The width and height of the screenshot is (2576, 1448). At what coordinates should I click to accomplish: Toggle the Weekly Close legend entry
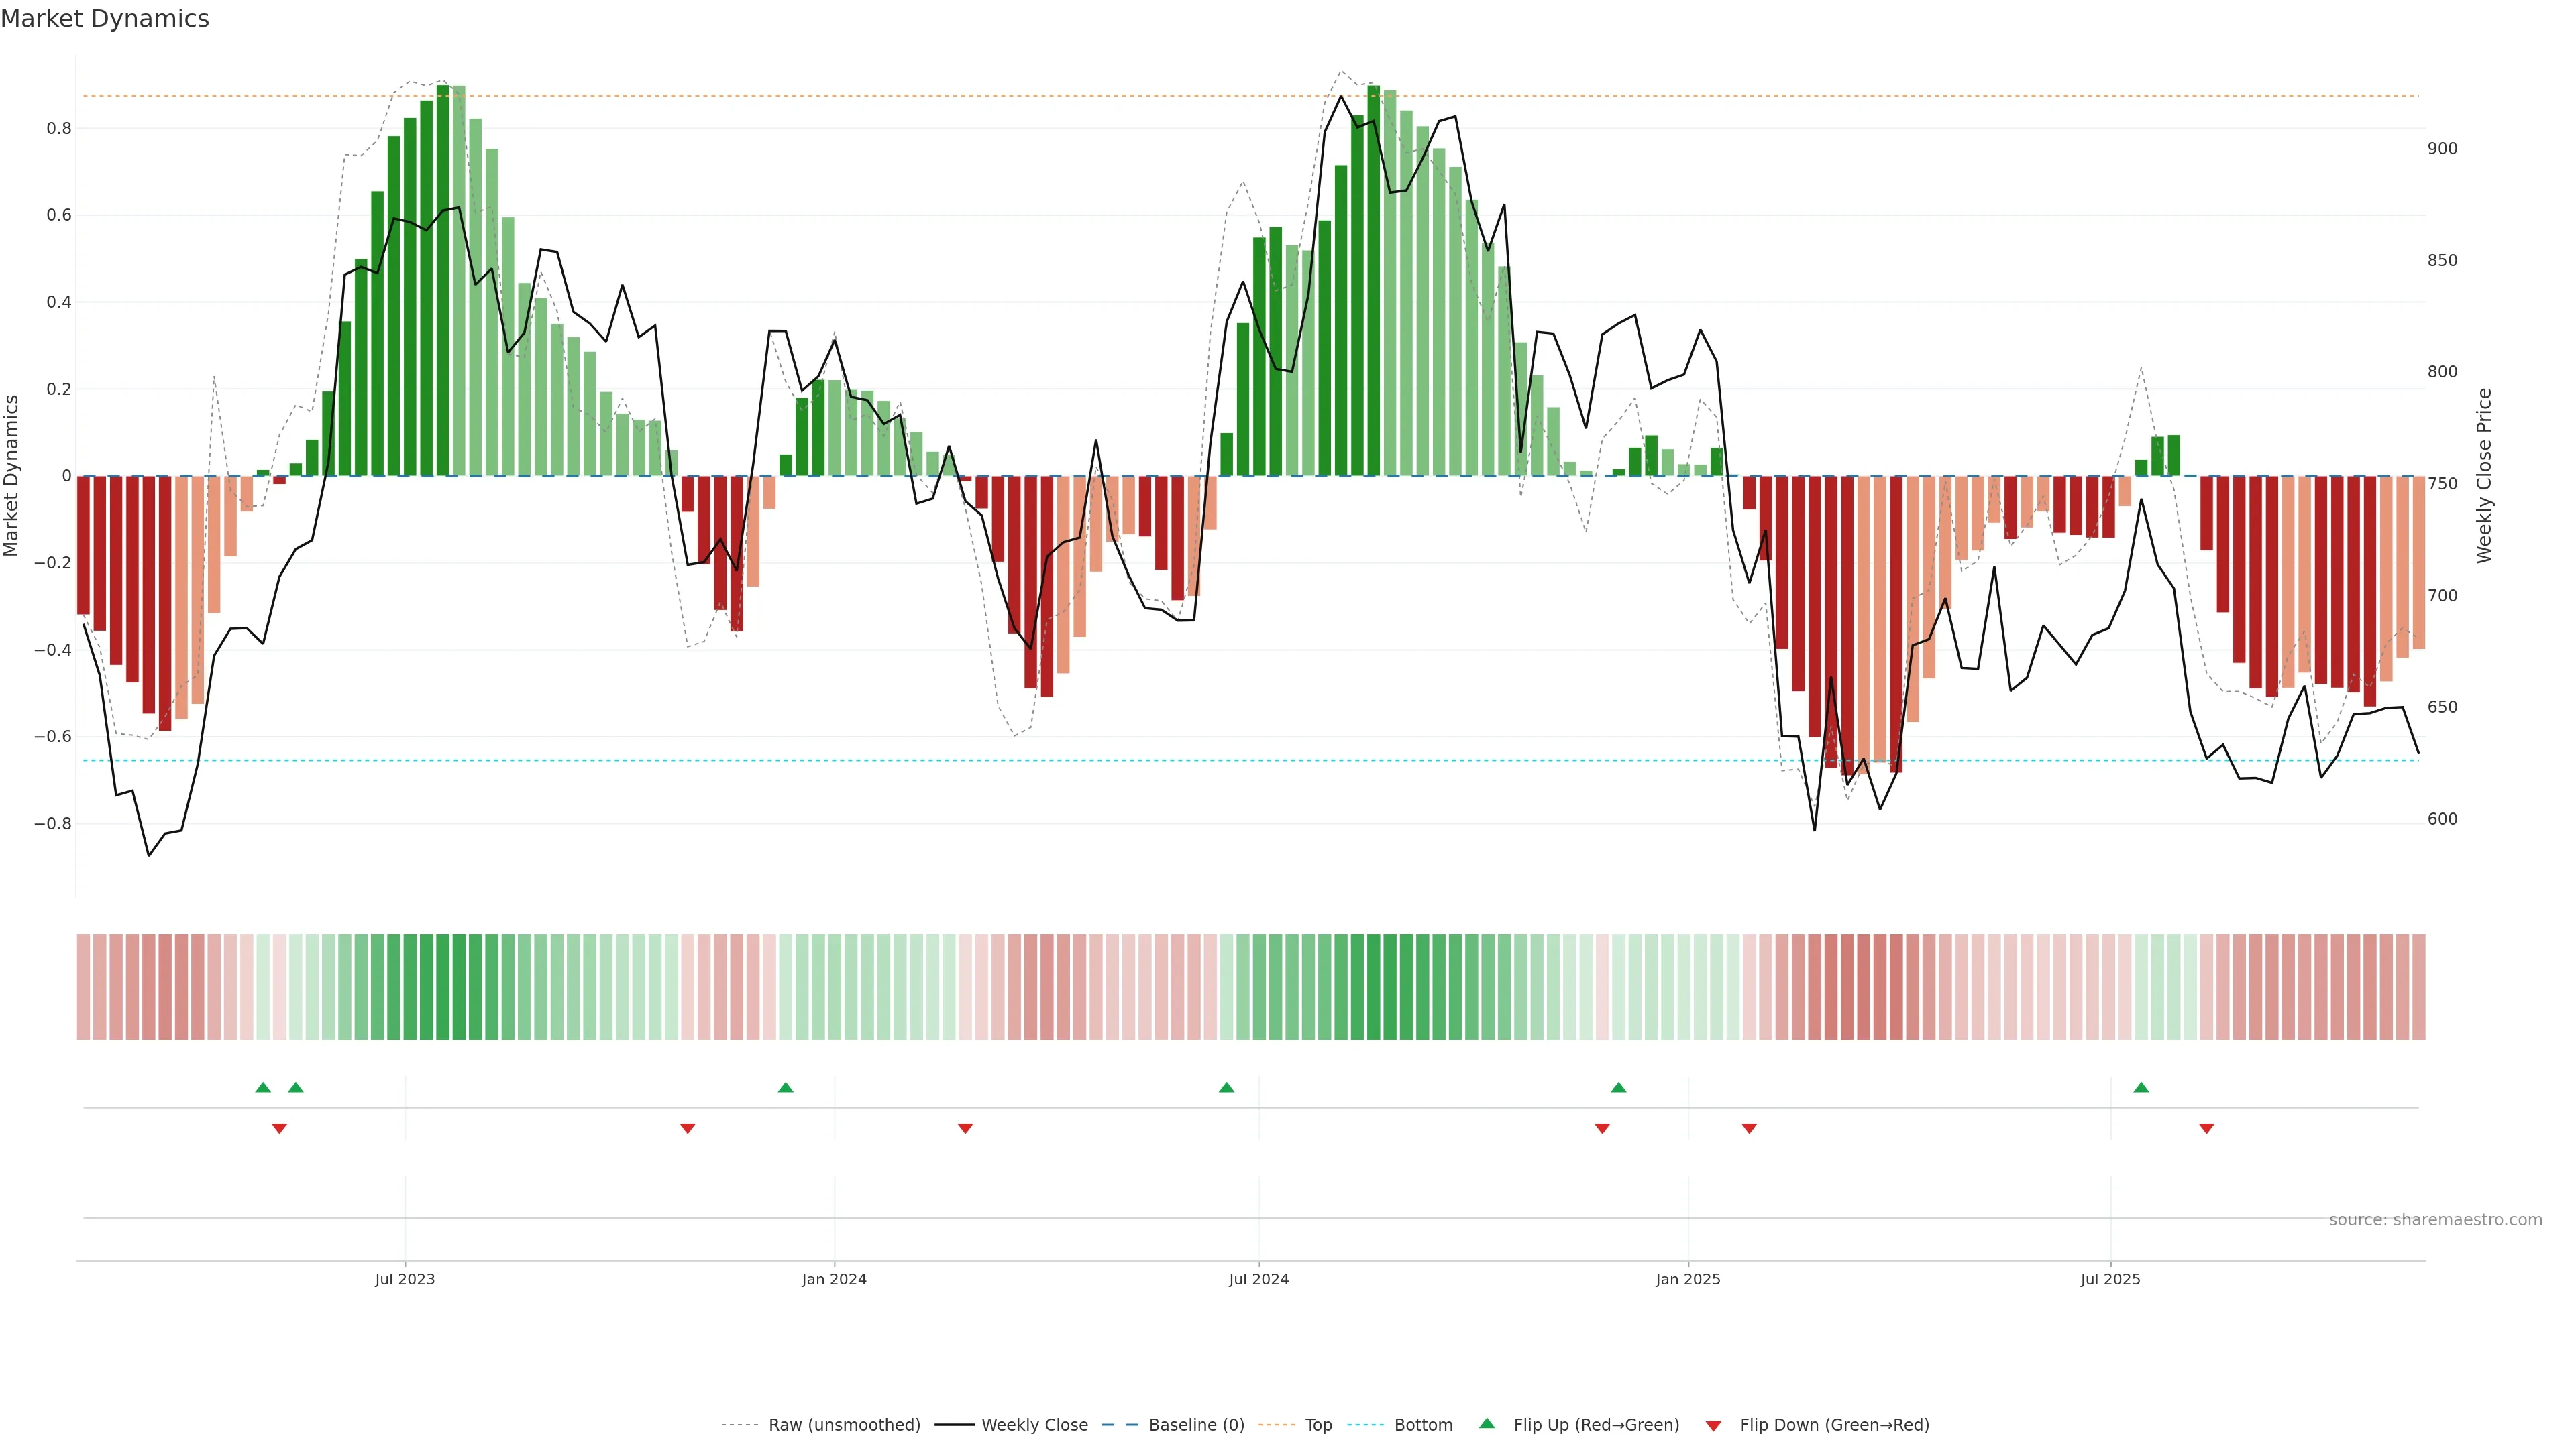[1034, 1425]
